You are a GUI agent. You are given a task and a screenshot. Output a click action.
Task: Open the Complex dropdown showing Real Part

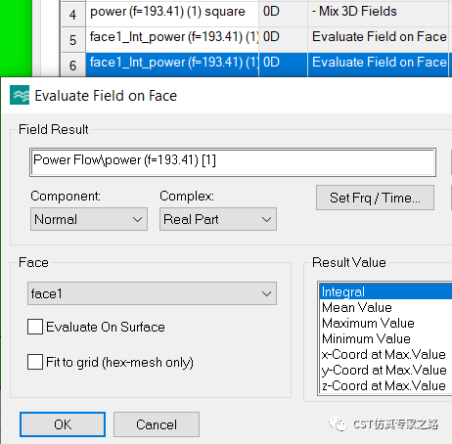218,219
